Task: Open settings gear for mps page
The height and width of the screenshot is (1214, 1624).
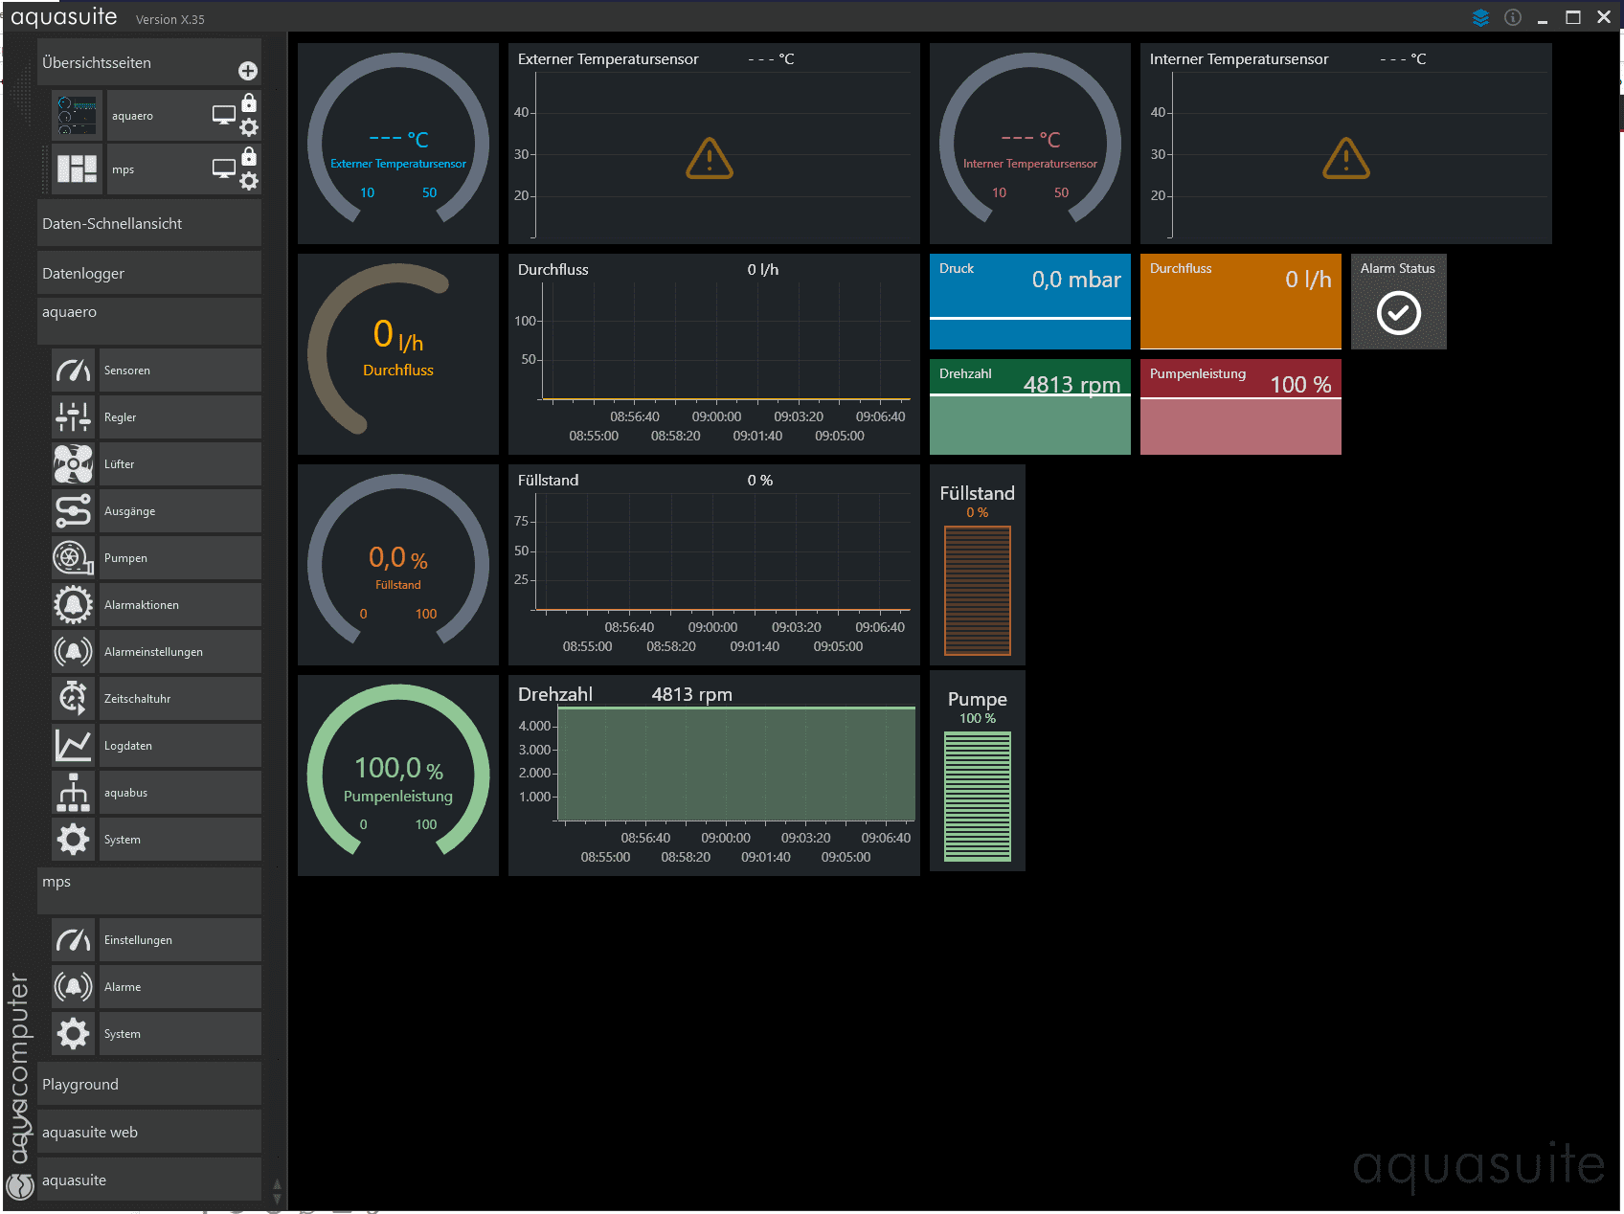Action: (249, 182)
